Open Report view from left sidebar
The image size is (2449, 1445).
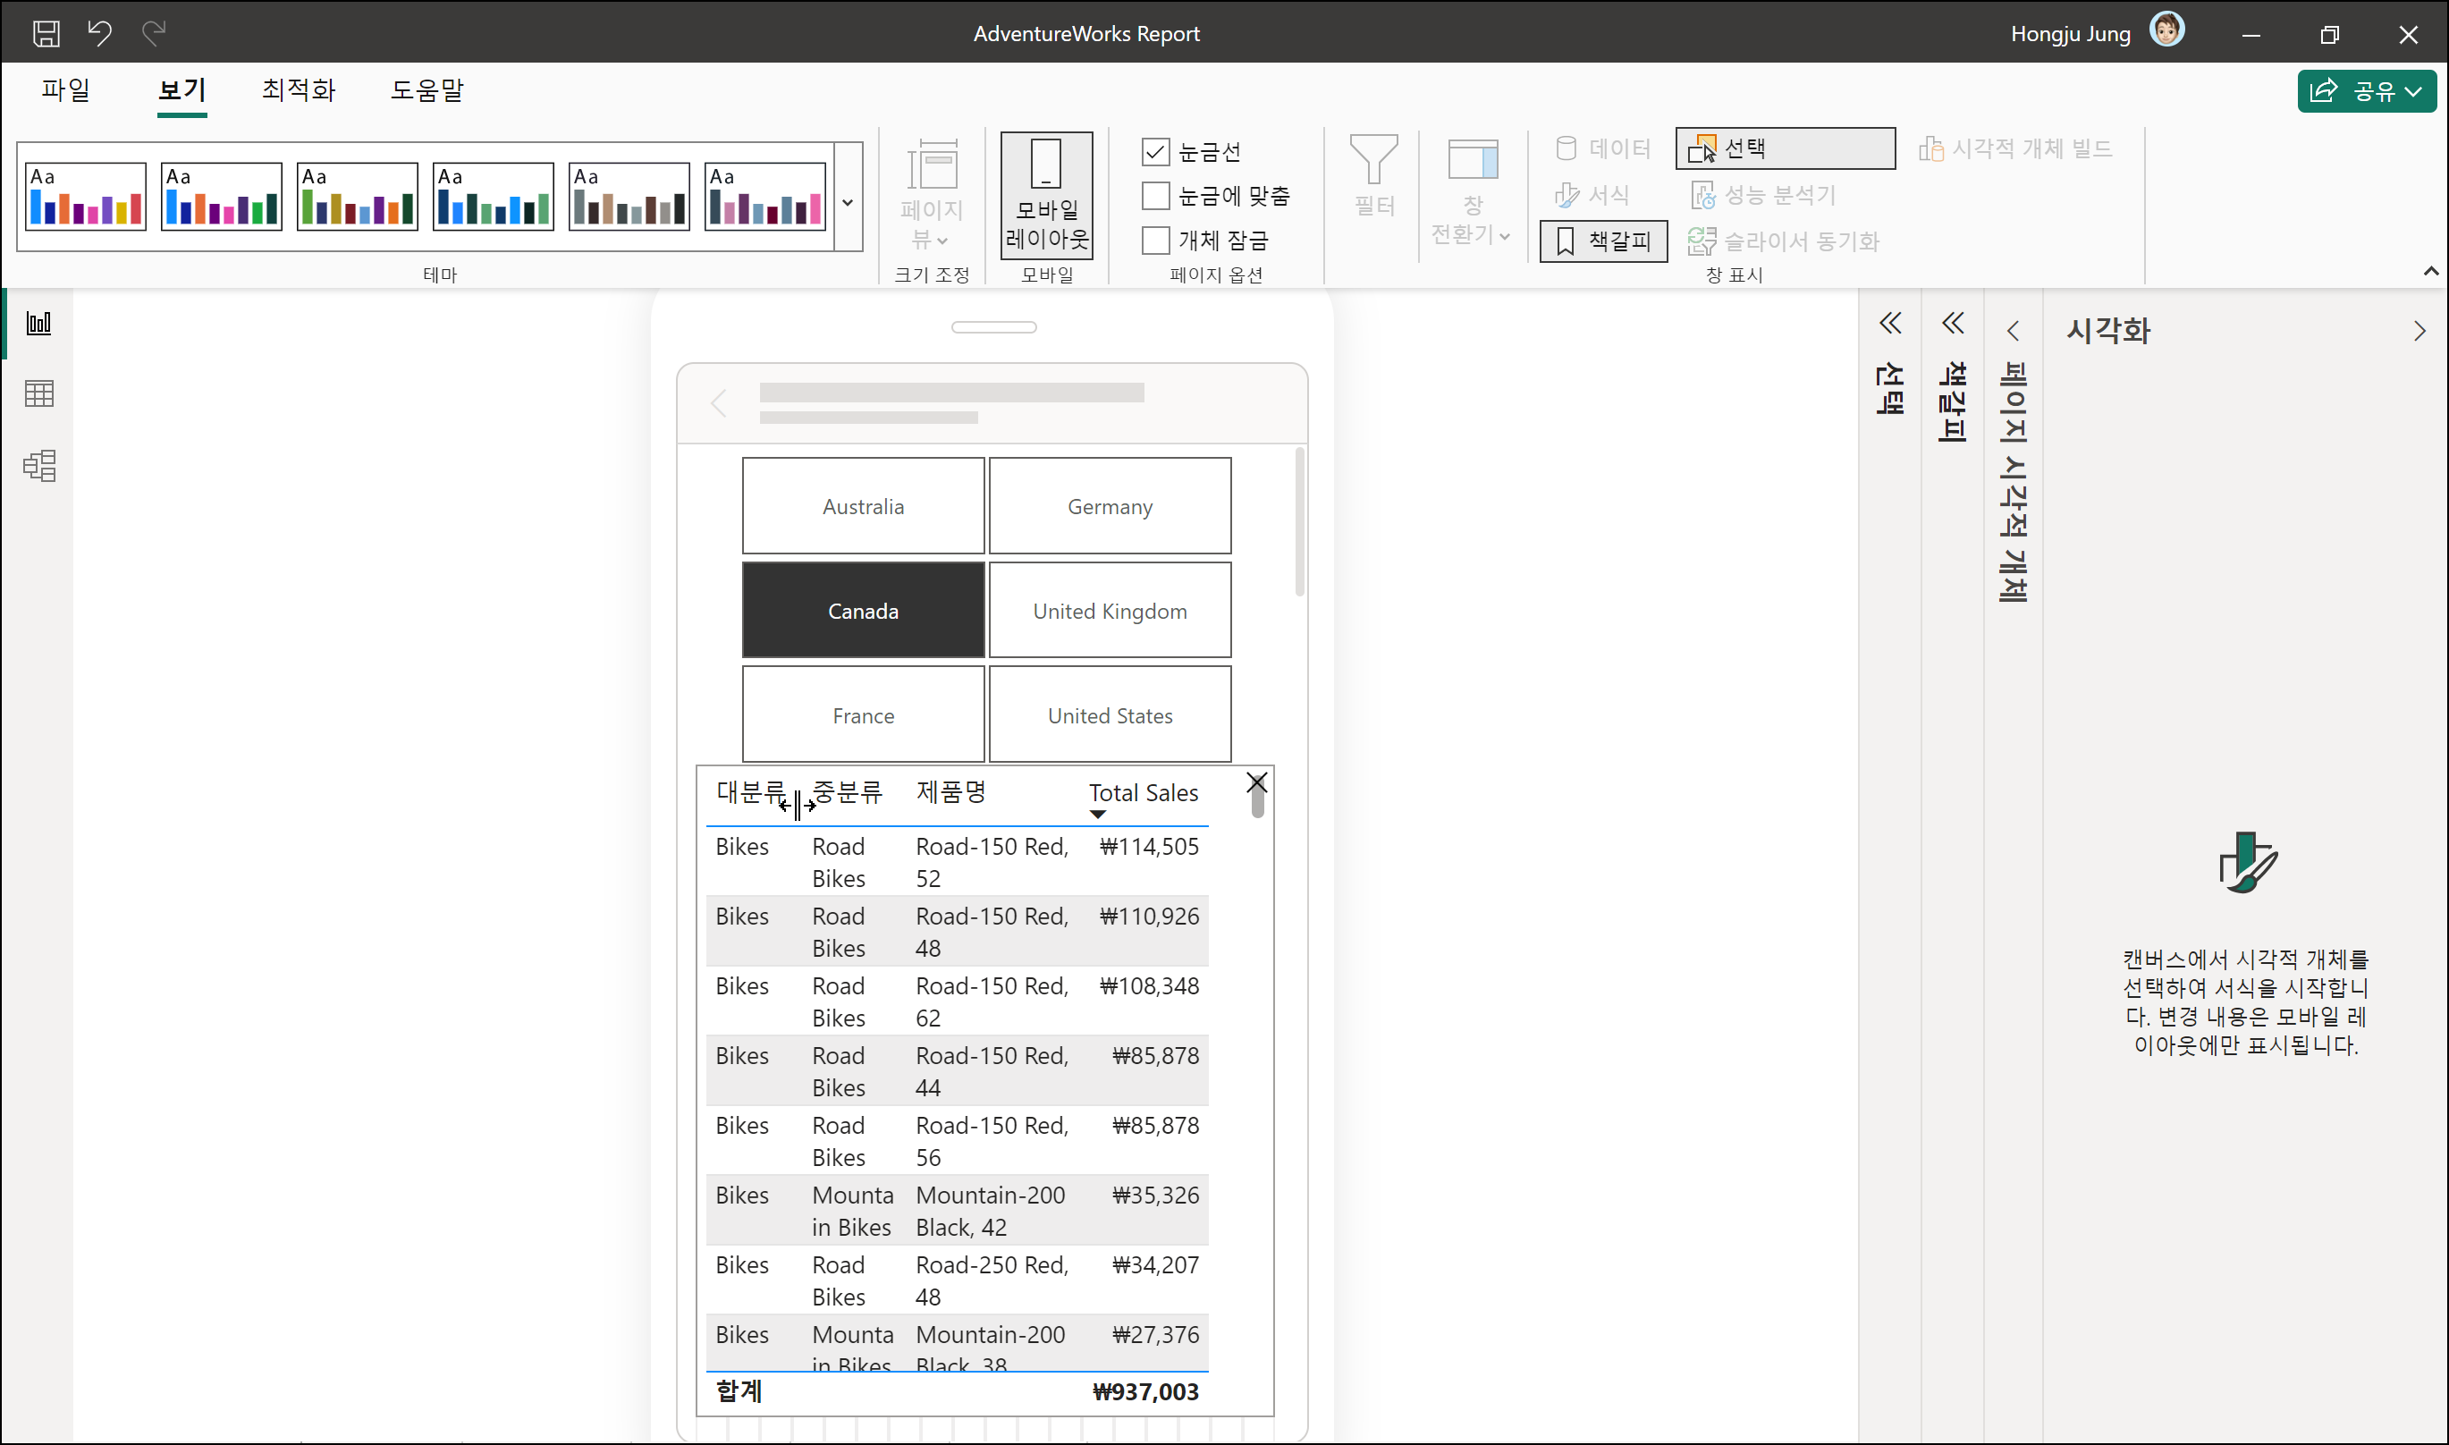click(39, 324)
